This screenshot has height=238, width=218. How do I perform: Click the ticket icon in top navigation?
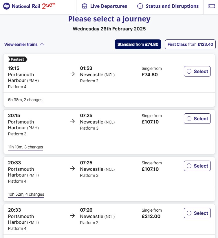click(x=212, y=6)
